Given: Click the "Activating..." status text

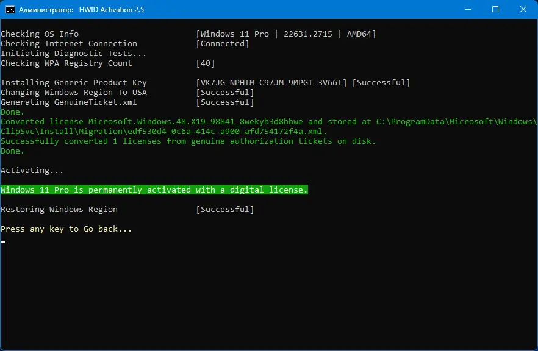Looking at the screenshot, I should coord(32,171).
